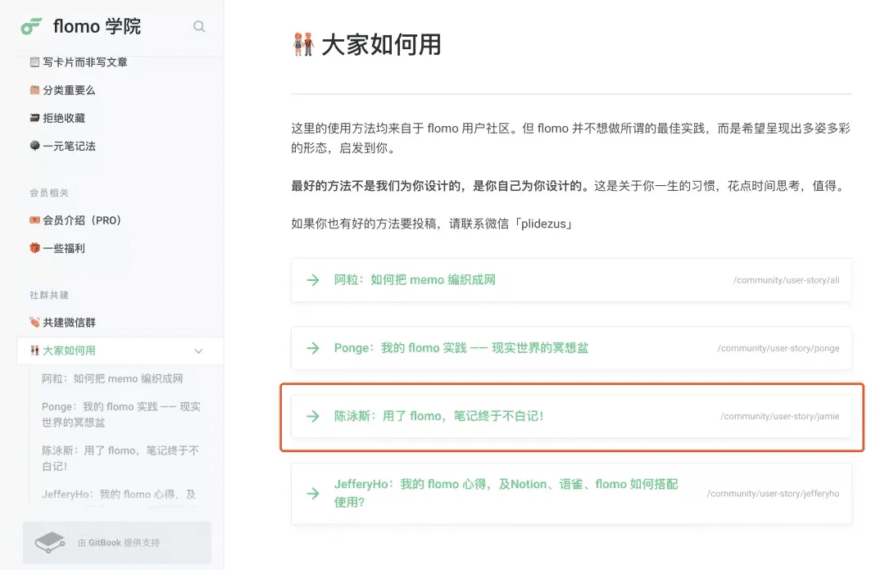Open search with the magnifier icon
Screen dimensions: 885x570
click(199, 26)
